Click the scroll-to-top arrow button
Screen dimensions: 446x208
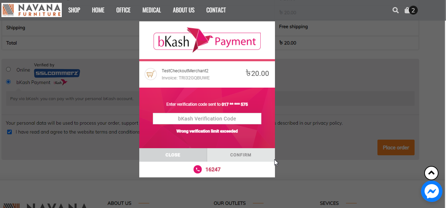(431, 173)
